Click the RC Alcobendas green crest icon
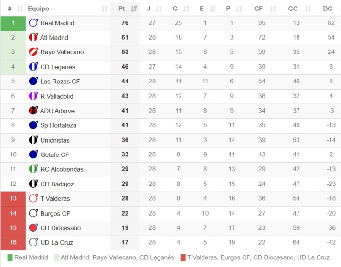The image size is (341, 267). click(x=33, y=169)
